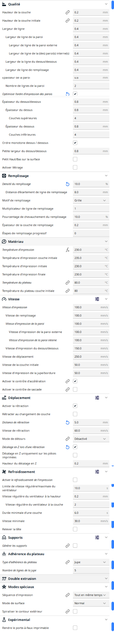The image size is (114, 632).
Task: Click the Expérimental section title
Action: (19, 620)
